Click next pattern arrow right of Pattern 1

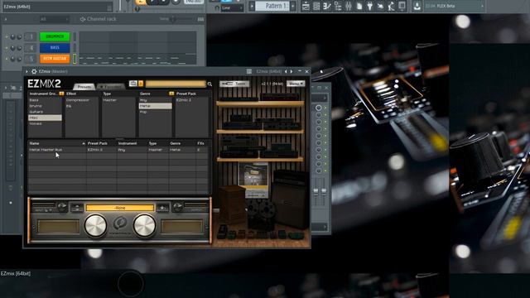click(292, 6)
